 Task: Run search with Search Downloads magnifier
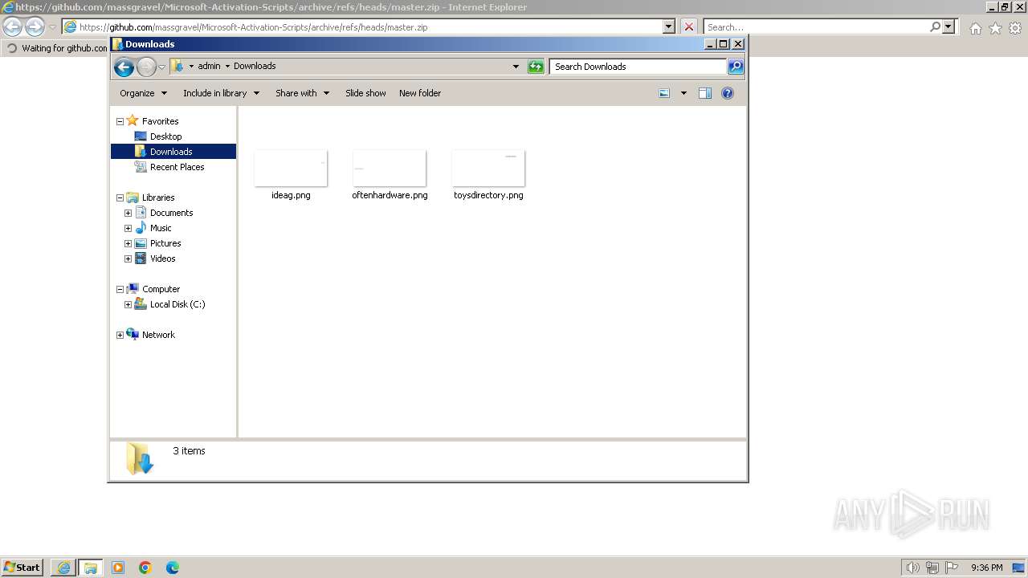736,67
